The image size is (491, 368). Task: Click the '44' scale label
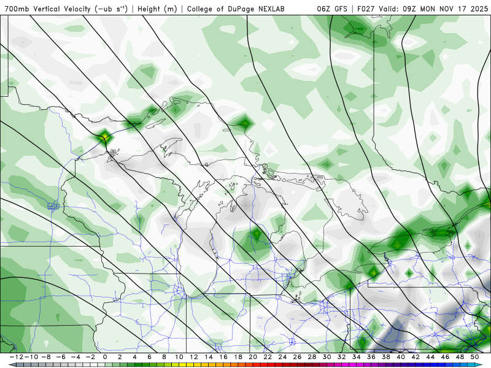click(x=430, y=357)
